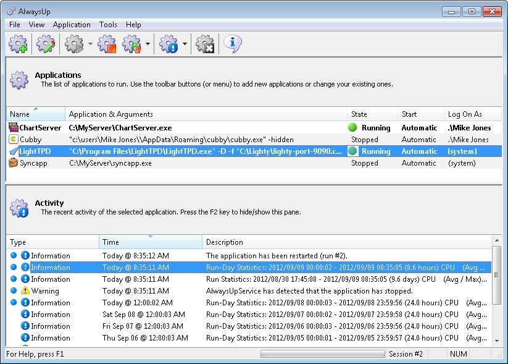This screenshot has width=508, height=364.
Task: Click the status bar progress bar
Action: (323, 353)
